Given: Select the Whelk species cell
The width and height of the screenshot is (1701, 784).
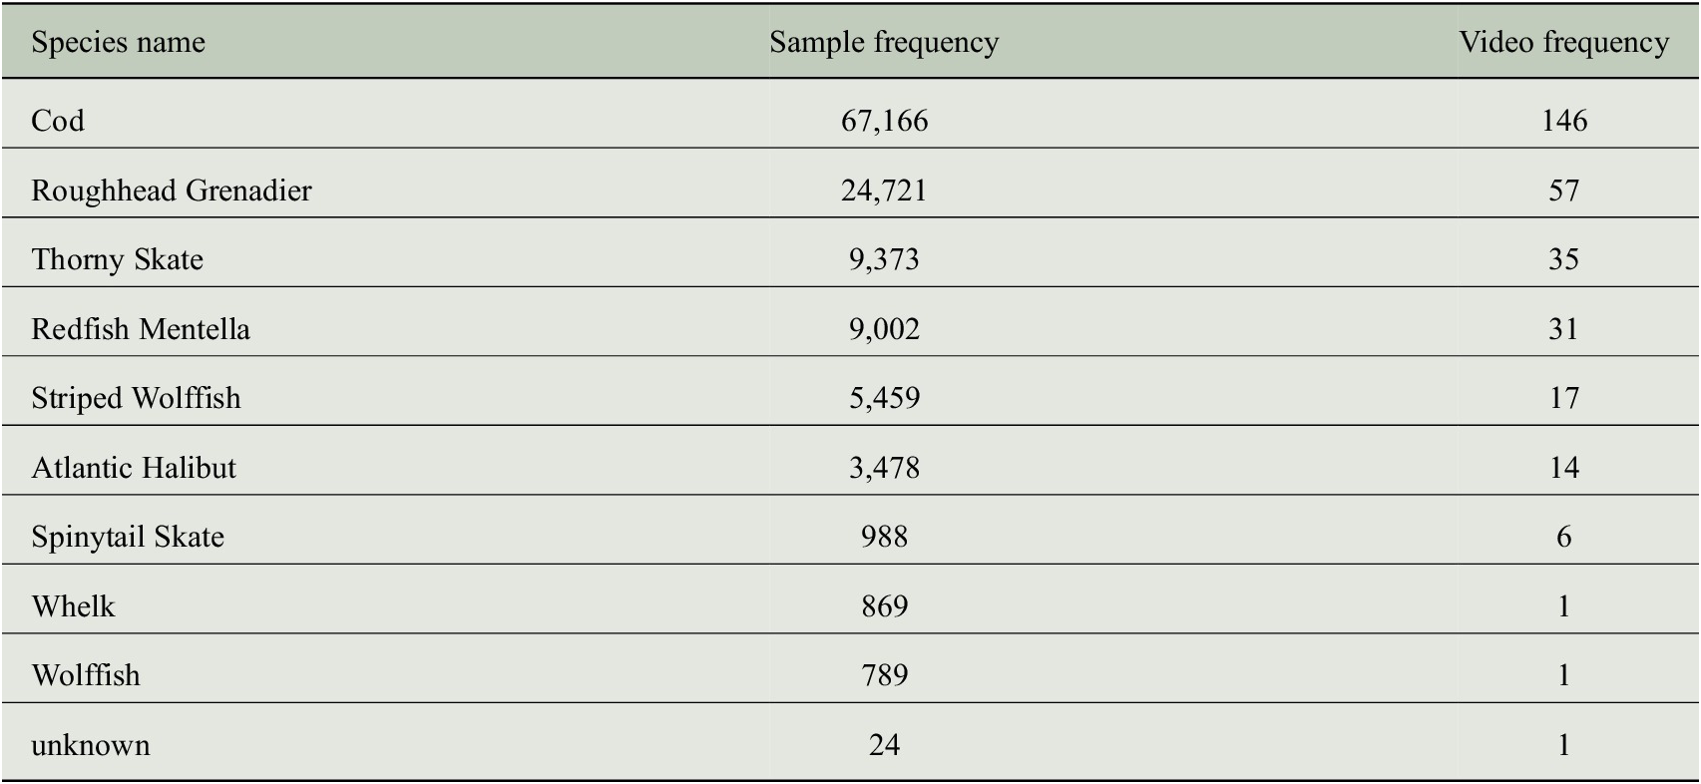Looking at the screenshot, I should pyautogui.click(x=73, y=606).
